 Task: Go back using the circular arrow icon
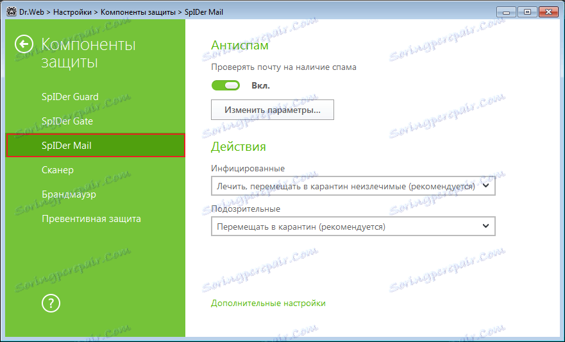click(24, 44)
